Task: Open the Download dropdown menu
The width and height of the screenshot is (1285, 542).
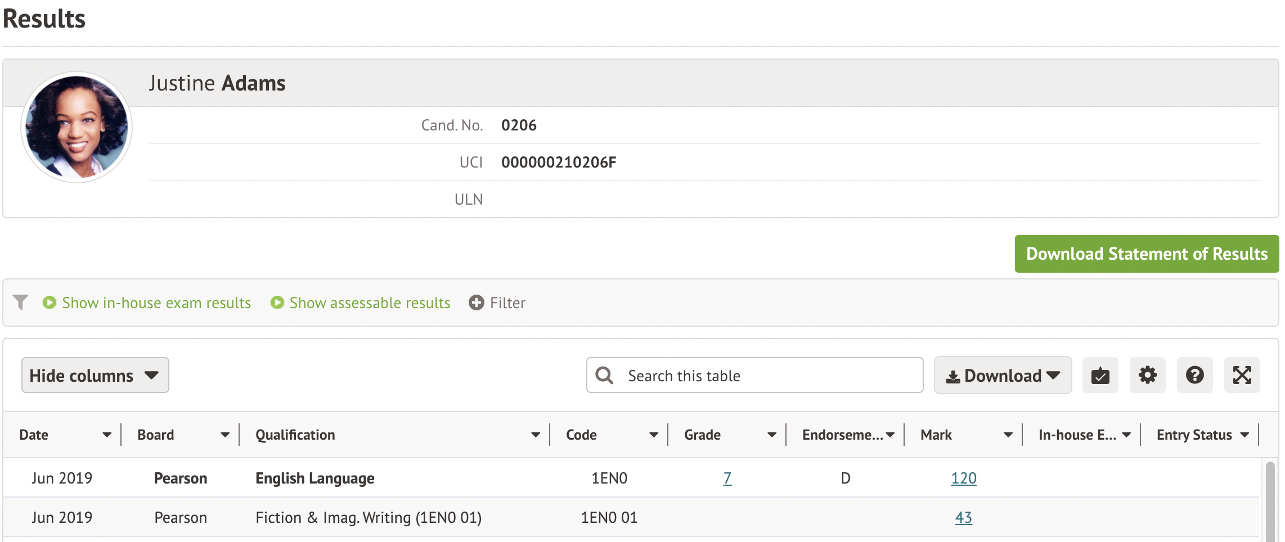Action: click(1003, 375)
